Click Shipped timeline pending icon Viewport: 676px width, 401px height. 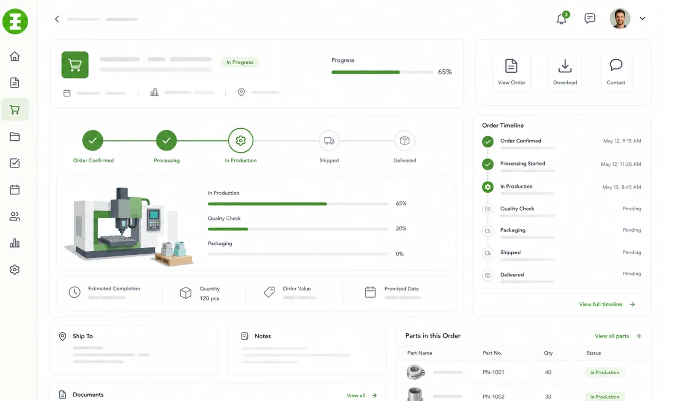click(x=488, y=254)
